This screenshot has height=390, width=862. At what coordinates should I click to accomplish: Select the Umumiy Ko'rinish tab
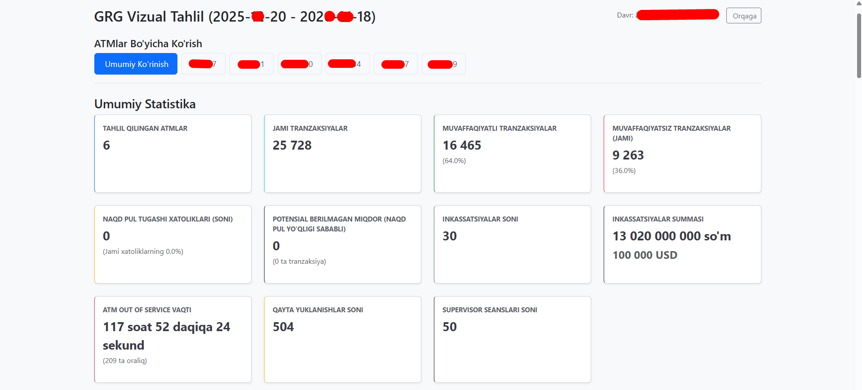tap(136, 64)
